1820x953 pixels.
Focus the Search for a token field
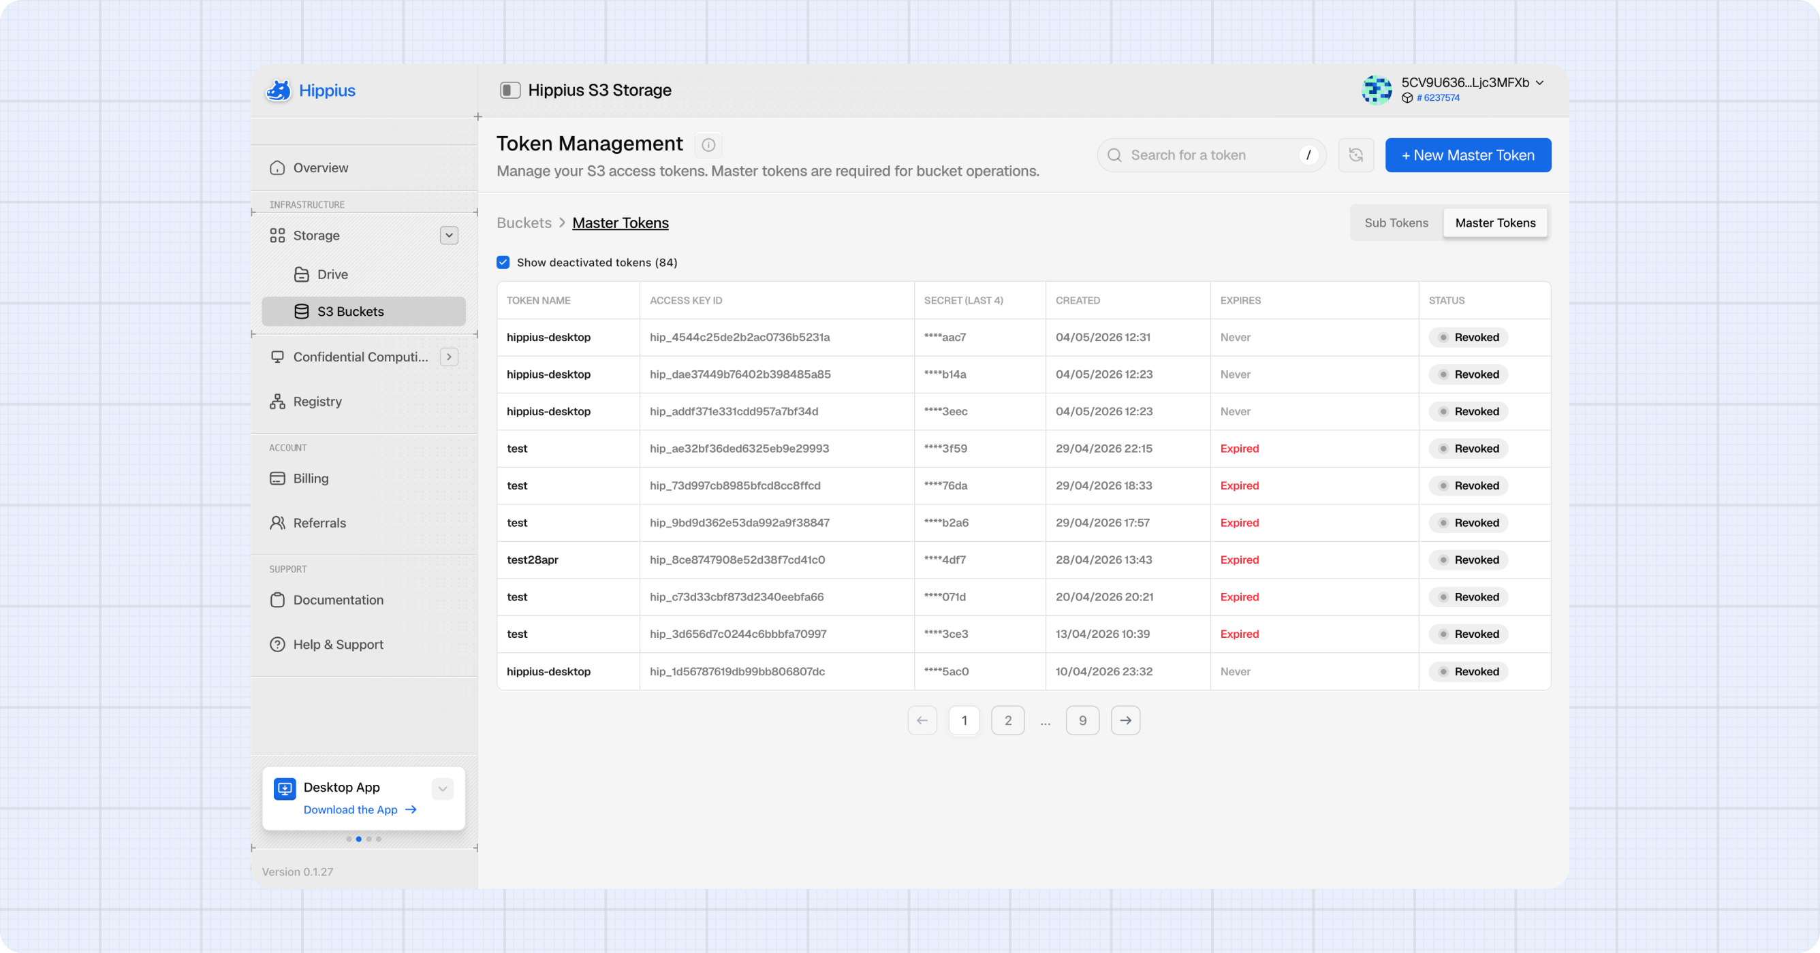(x=1212, y=155)
